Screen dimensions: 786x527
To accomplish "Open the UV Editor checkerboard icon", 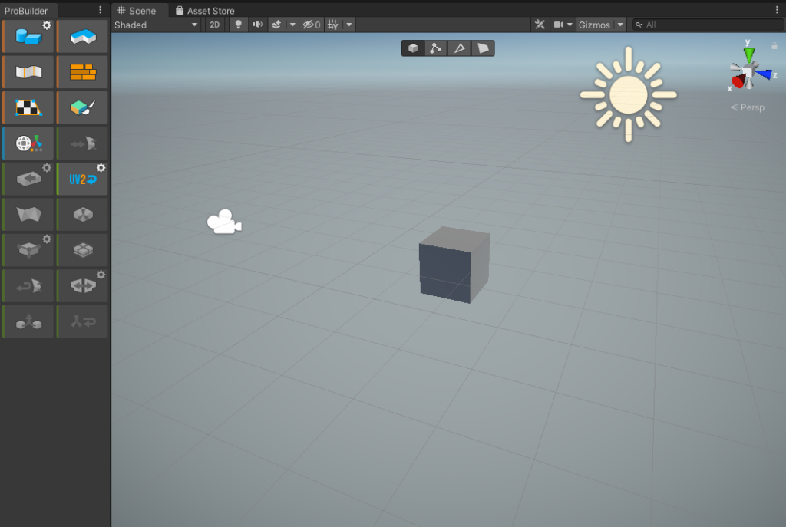I will tap(28, 108).
